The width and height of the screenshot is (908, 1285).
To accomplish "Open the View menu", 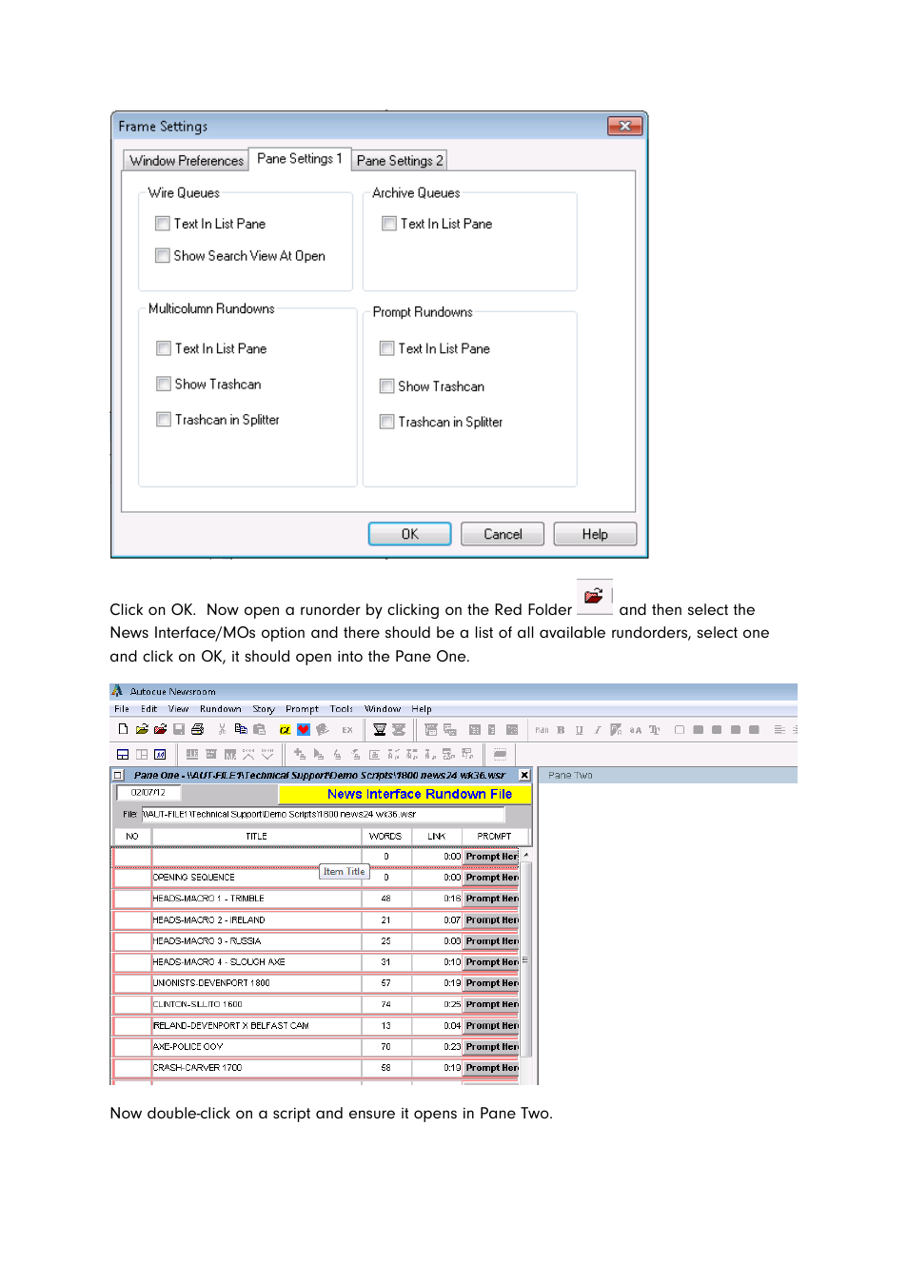I will coord(179,709).
